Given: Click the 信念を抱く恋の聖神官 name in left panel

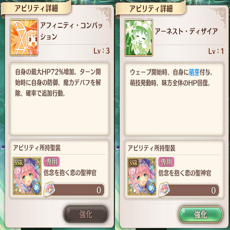Looking at the screenshot, I should (70, 173).
